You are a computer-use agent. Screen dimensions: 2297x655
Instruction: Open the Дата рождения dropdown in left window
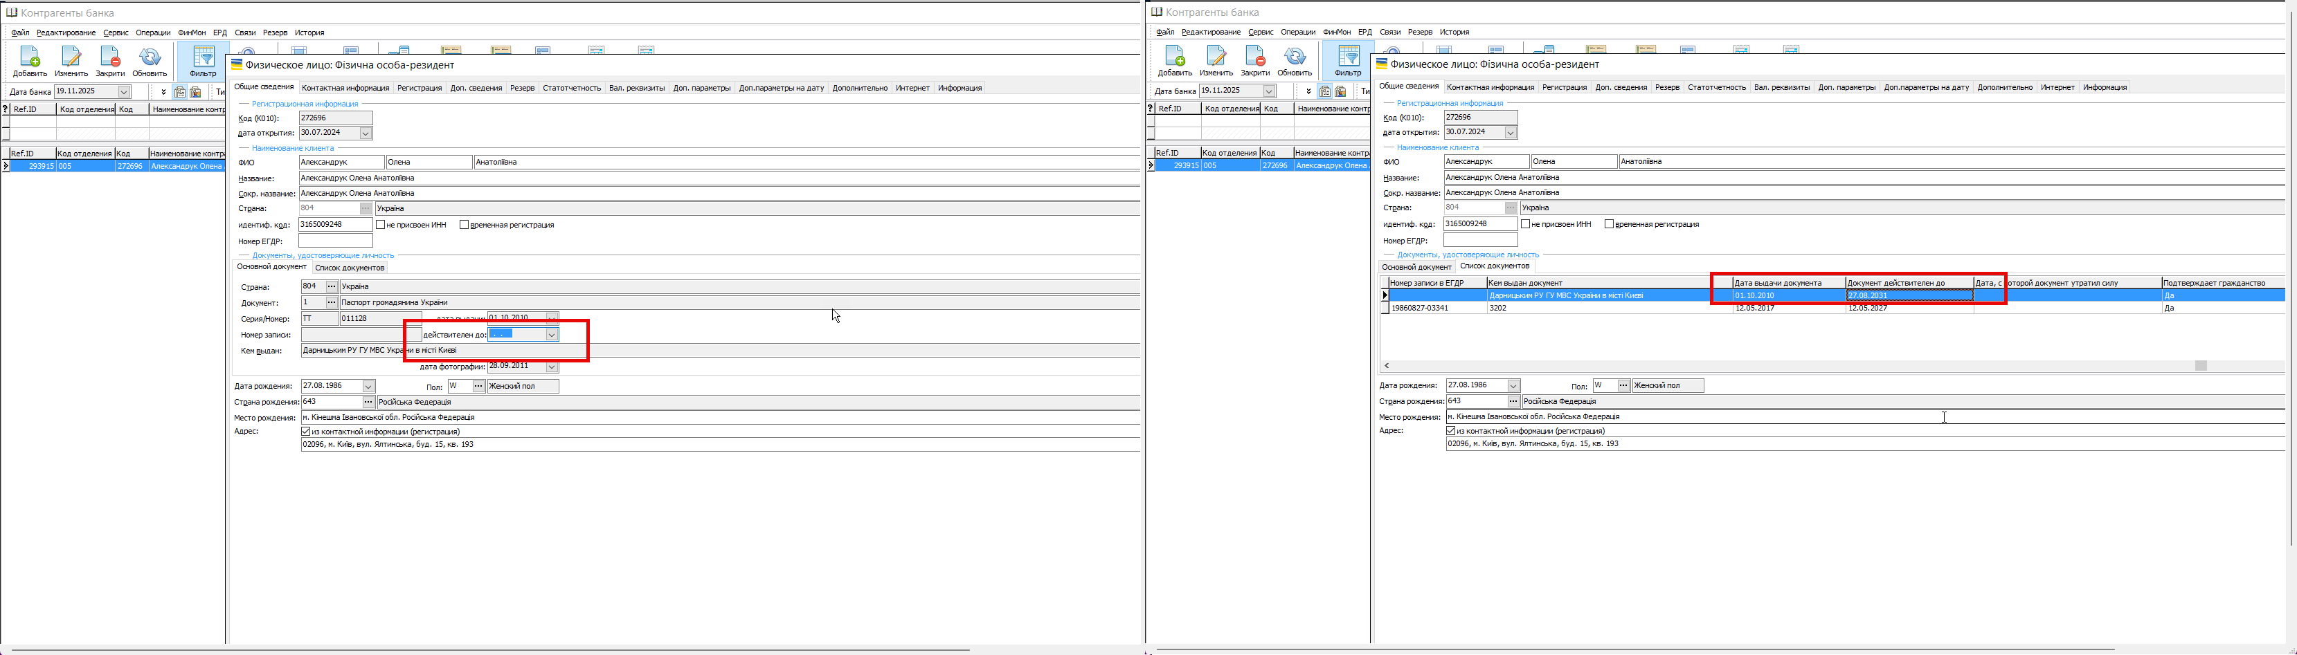coord(368,387)
